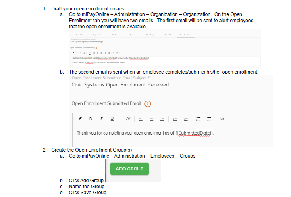Switch to the Basic Info tab
The image size is (291, 197).
pos(79,35)
